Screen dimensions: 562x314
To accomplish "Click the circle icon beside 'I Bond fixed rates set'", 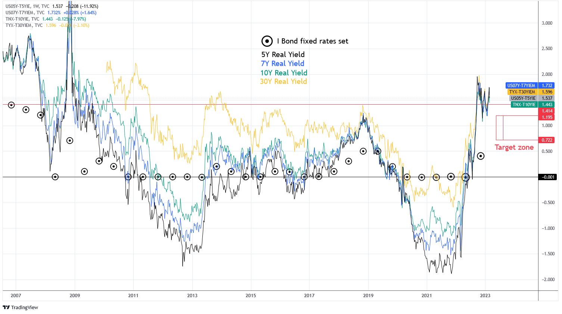I will pyautogui.click(x=267, y=41).
